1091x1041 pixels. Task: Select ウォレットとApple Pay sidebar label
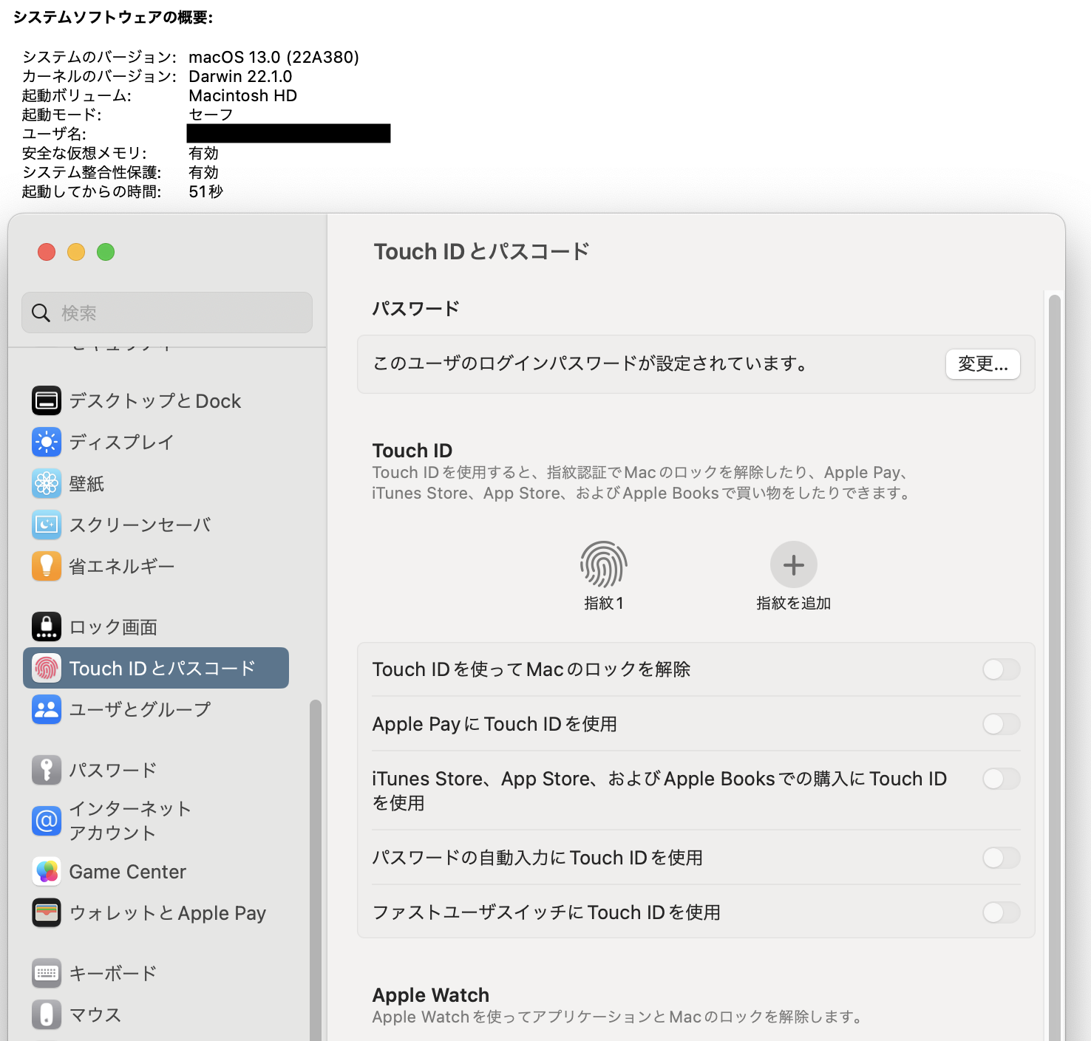pyautogui.click(x=168, y=913)
